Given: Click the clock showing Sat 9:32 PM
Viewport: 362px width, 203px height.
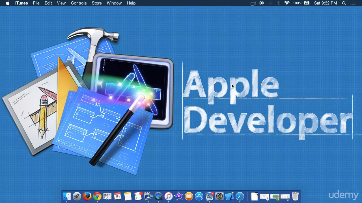Looking at the screenshot, I should tap(326, 3).
